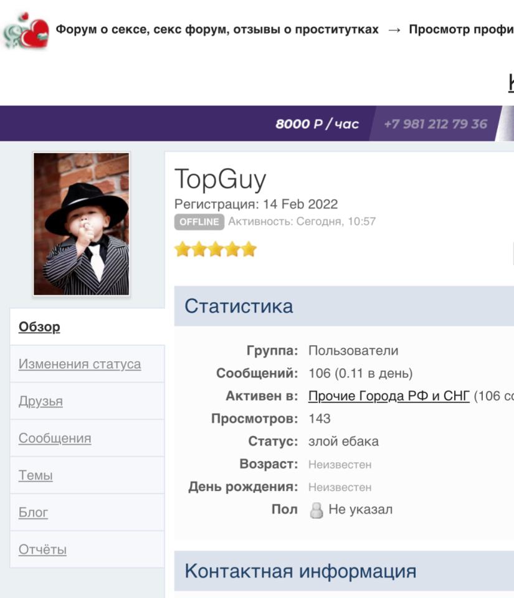Click the fifth gold rating star

[x=249, y=249]
